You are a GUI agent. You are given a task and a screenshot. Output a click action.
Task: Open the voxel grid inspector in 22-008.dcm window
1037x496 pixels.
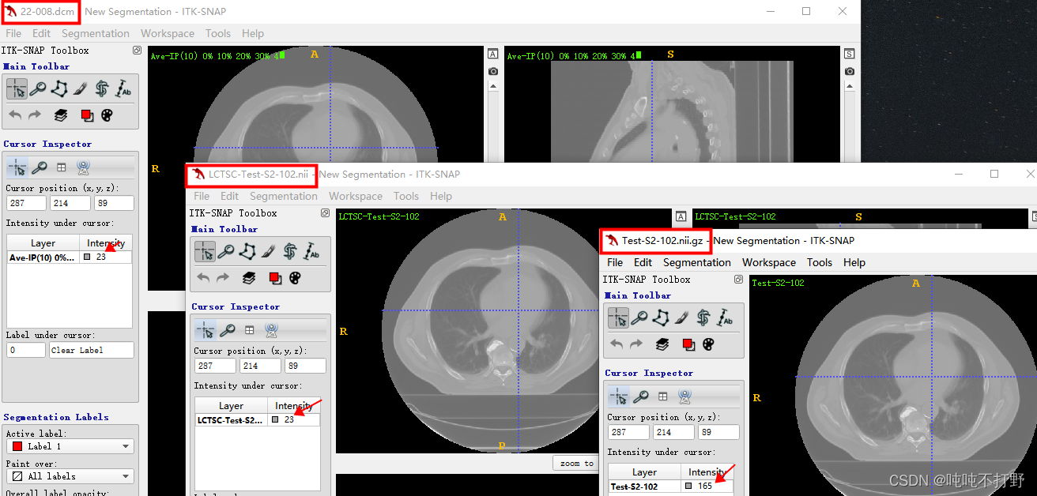pyautogui.click(x=62, y=167)
